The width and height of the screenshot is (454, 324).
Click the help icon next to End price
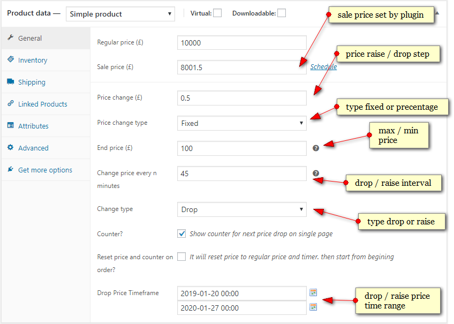[316, 148]
